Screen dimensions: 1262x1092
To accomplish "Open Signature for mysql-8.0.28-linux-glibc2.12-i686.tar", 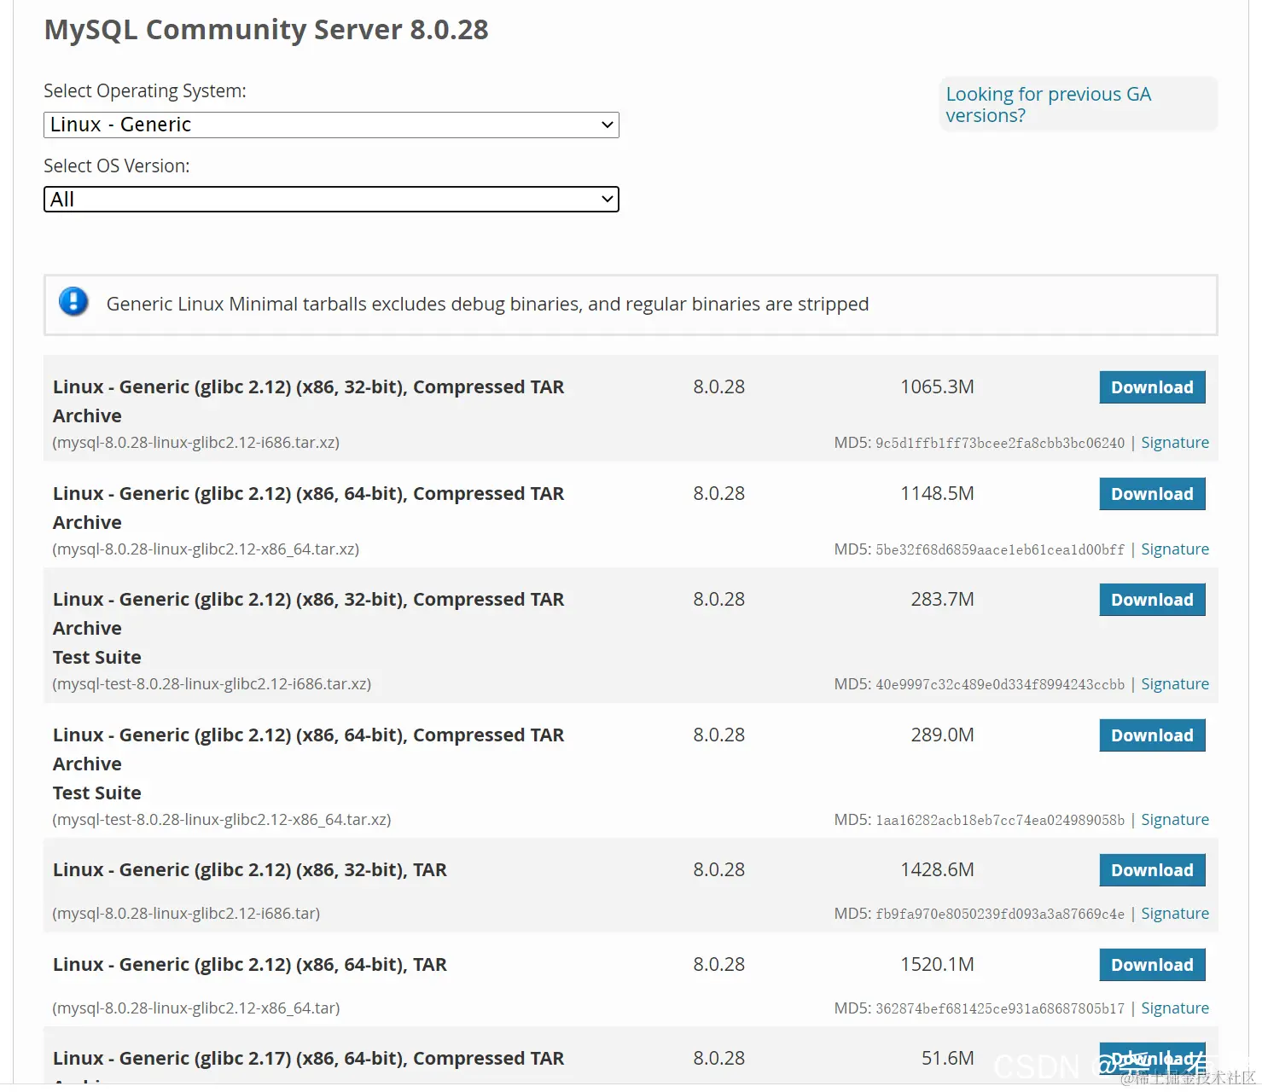I will 1175,914.
